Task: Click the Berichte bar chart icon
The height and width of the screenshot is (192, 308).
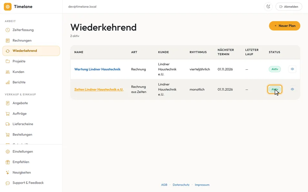Action: pyautogui.click(x=8, y=82)
